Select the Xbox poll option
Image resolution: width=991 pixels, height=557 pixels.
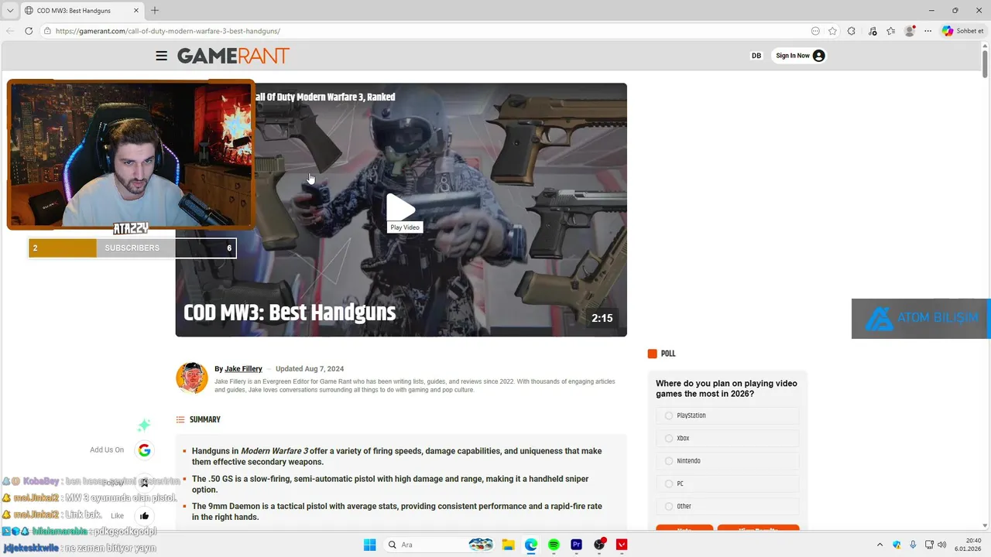point(728,438)
